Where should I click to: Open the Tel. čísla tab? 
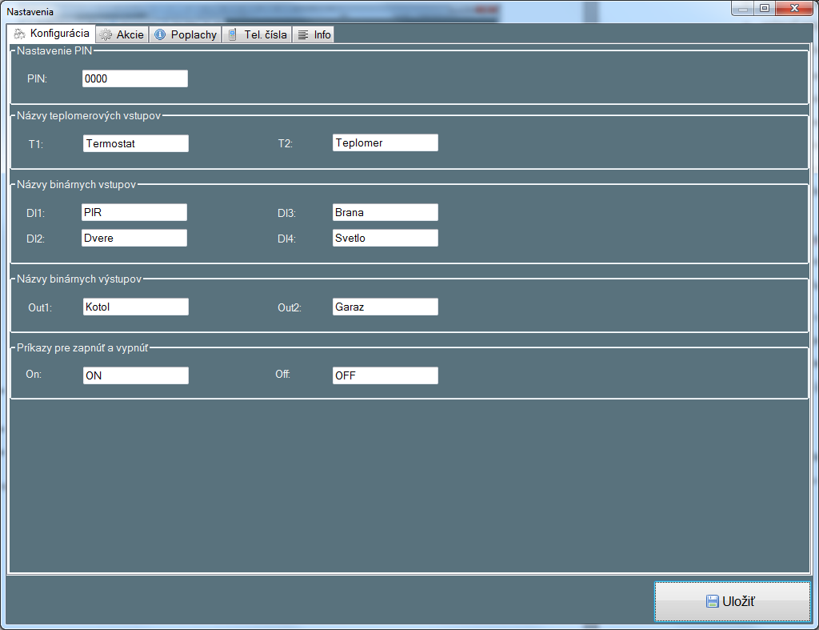[x=257, y=34]
